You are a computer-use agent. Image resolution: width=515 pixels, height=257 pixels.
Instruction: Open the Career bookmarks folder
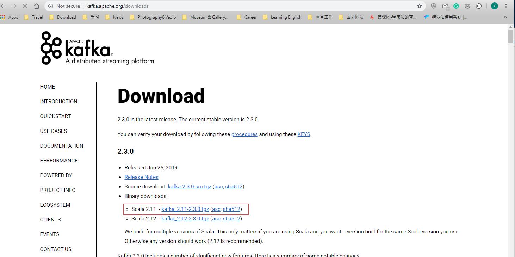pos(247,17)
